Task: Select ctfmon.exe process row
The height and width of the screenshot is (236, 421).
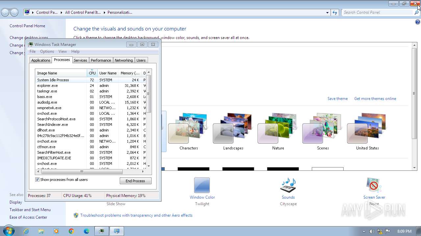Action: 90,147
